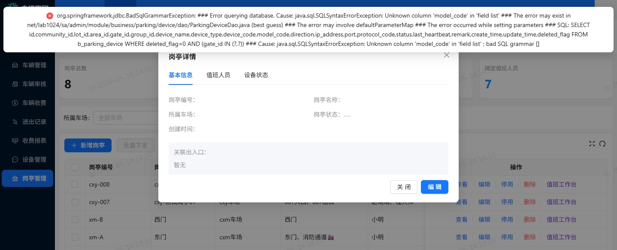
Task: Click the blue 编辑 button in the dialog
Action: (435, 187)
